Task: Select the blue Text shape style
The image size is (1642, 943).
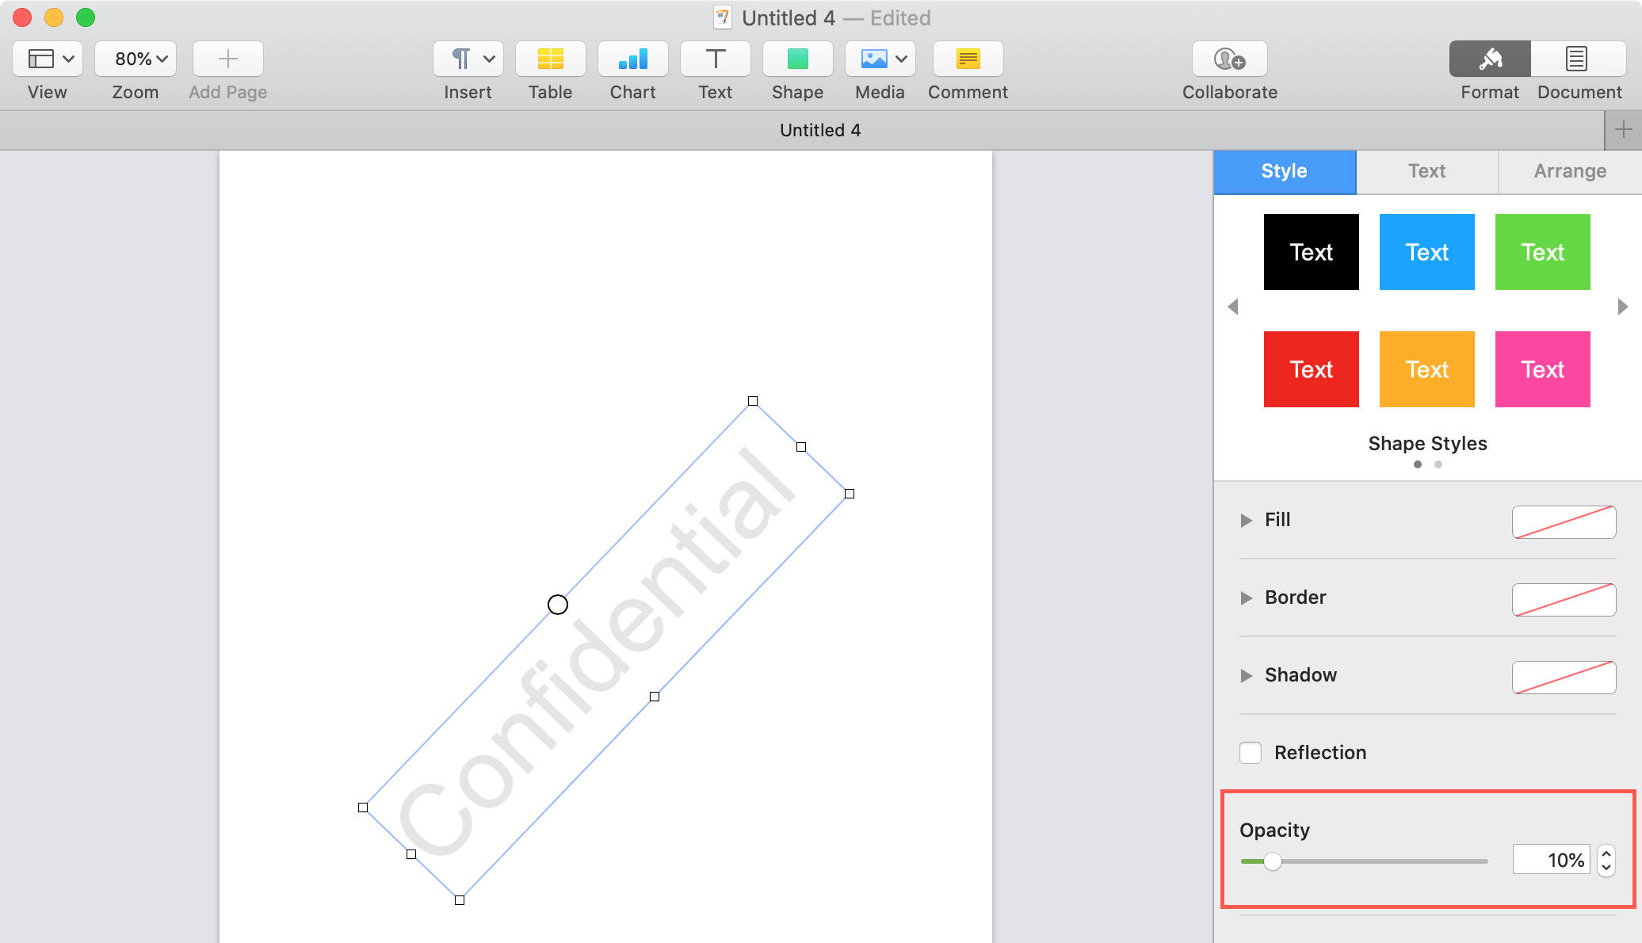Action: click(x=1426, y=251)
